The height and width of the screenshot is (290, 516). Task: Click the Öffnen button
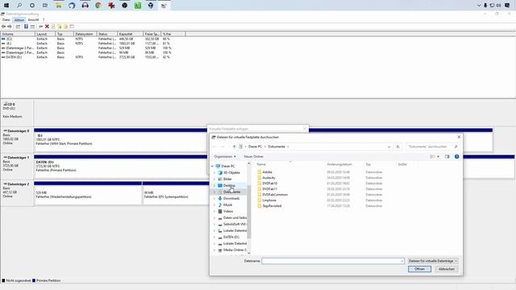[x=419, y=269]
